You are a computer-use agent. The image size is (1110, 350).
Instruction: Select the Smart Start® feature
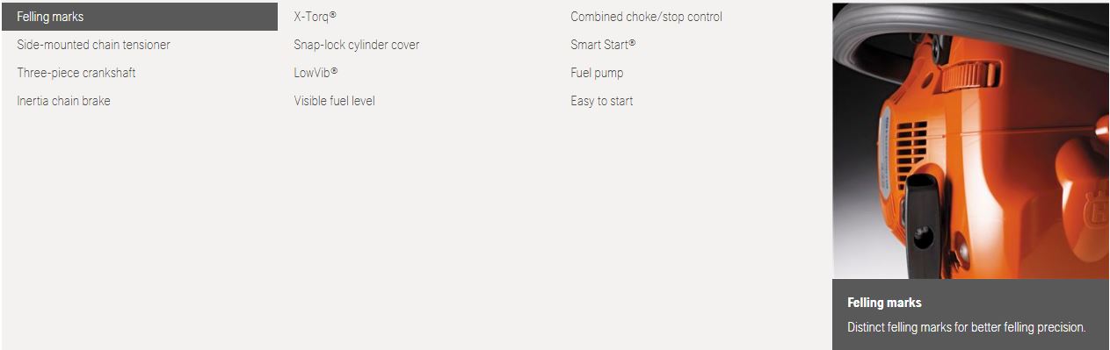tap(603, 45)
